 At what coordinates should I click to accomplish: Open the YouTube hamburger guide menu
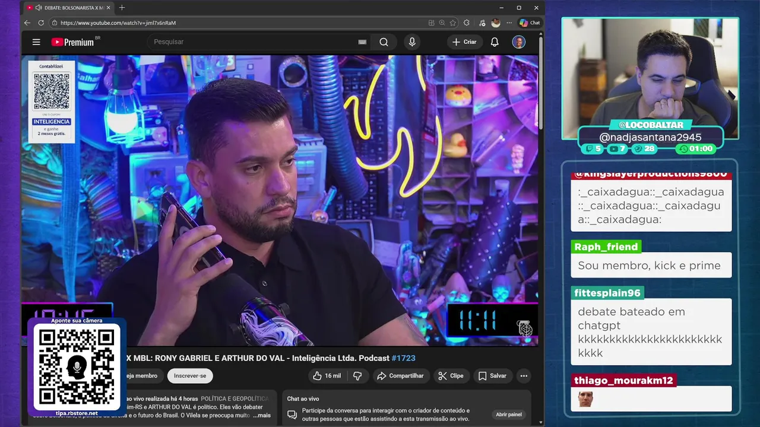[x=36, y=42]
